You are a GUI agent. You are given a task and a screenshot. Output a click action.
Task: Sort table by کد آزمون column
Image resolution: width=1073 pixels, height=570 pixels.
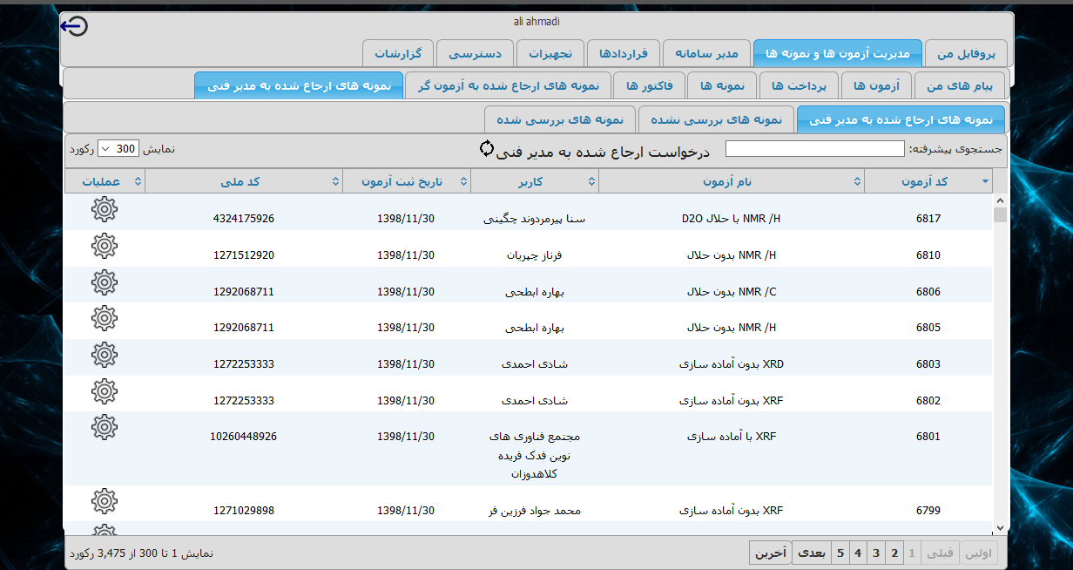928,181
